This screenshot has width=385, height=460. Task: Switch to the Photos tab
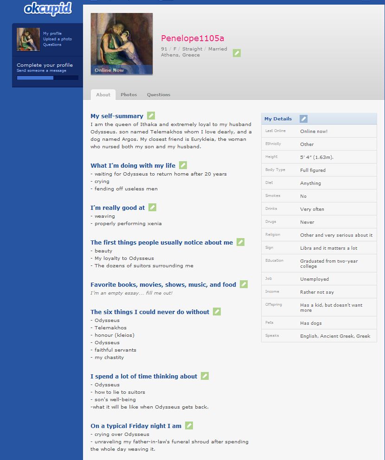[128, 95]
